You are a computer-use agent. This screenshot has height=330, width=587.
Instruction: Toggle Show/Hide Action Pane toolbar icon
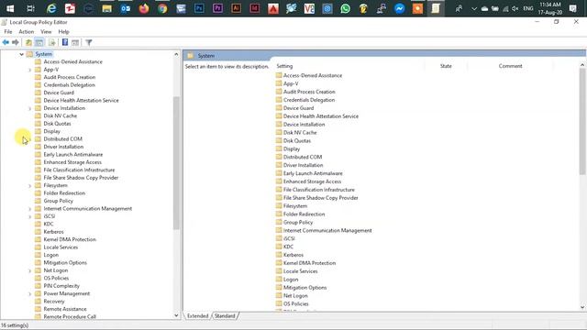click(x=75, y=43)
